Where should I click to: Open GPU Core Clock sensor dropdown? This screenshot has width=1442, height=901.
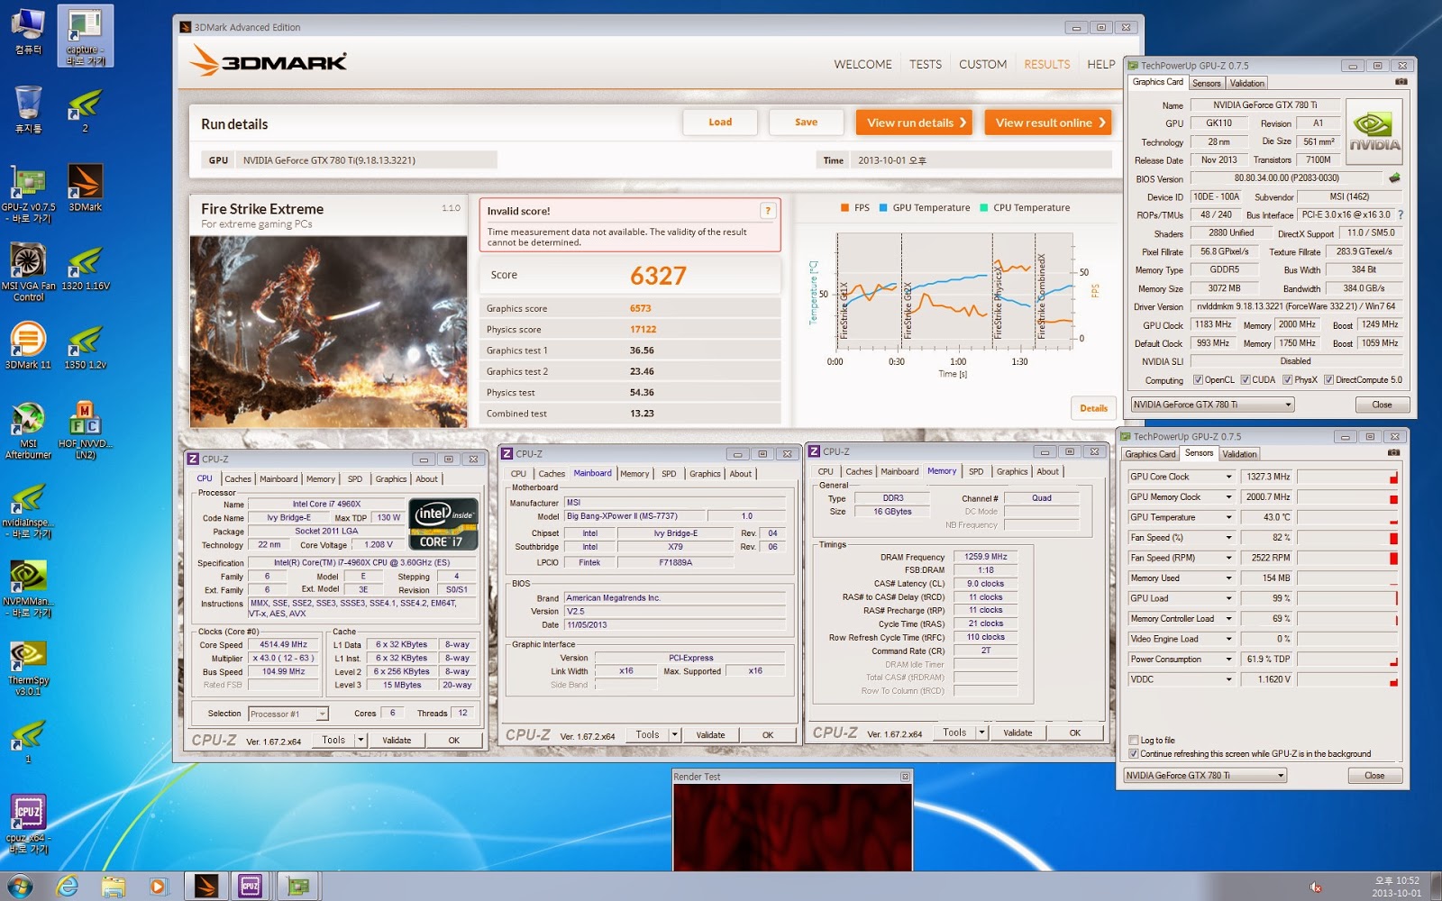(1228, 477)
